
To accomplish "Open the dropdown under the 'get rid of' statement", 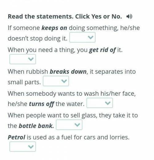I will (22, 59).
